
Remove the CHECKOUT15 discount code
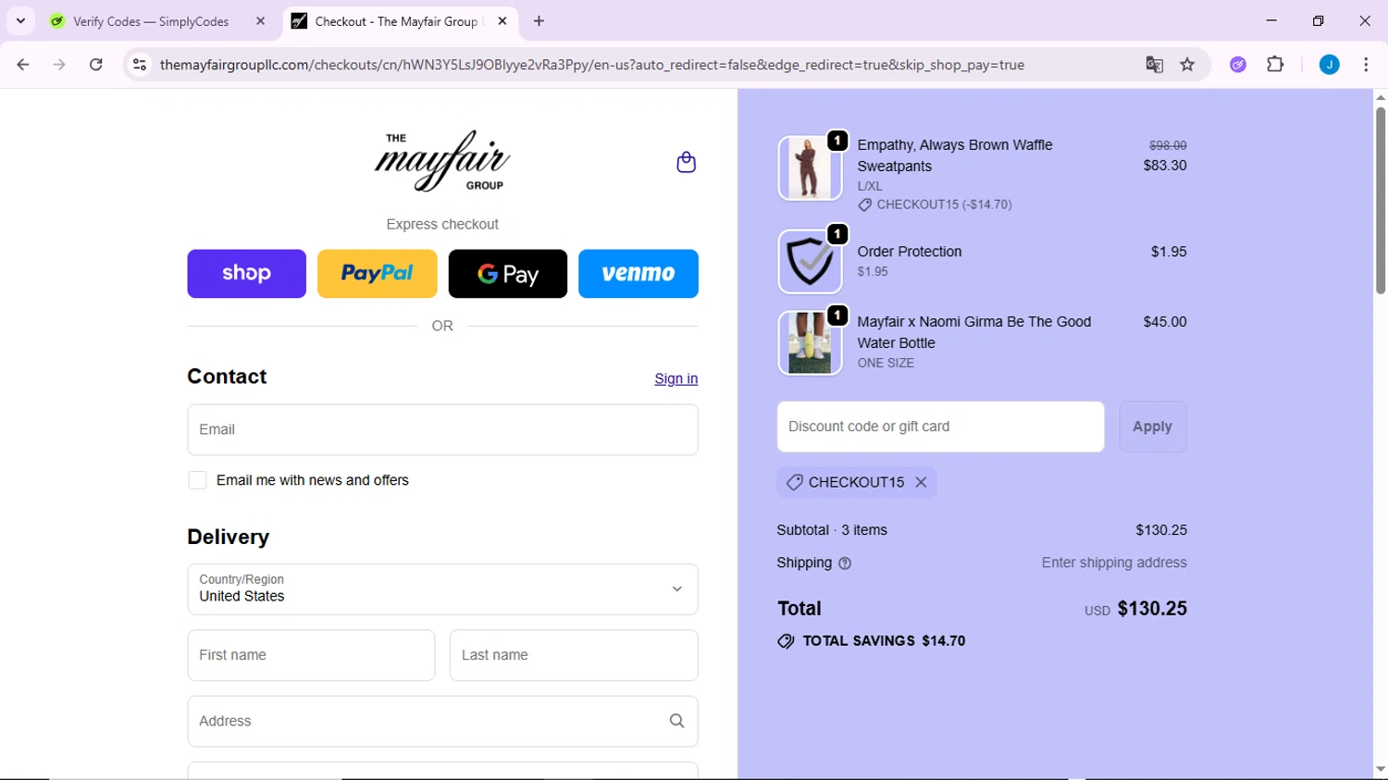coord(921,482)
